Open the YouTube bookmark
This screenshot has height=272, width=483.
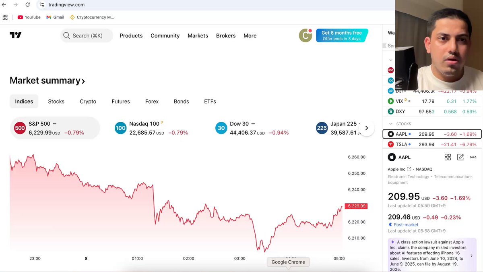(x=29, y=17)
